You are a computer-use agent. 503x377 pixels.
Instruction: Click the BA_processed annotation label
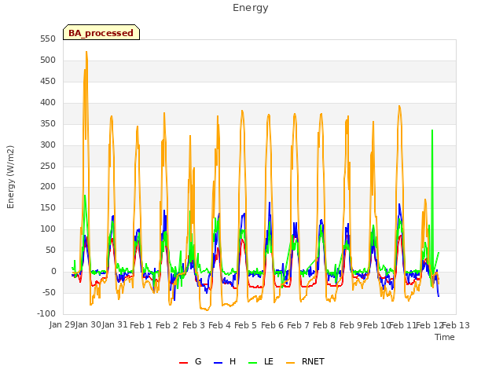tap(101, 33)
